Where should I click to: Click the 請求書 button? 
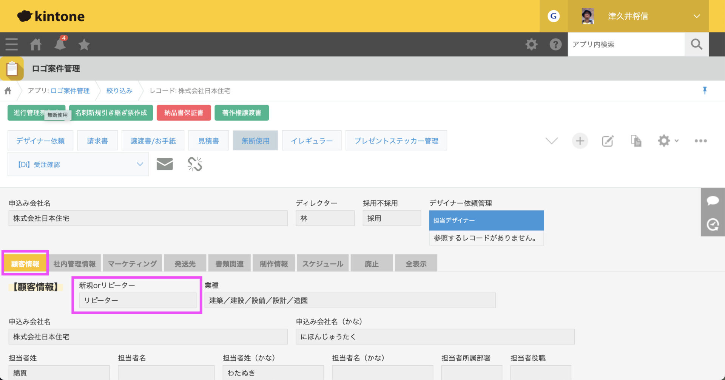[x=97, y=141]
